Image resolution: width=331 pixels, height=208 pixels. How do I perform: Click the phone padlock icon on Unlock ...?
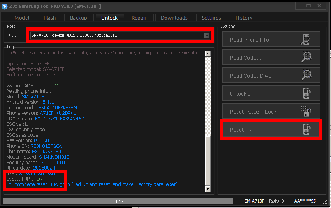click(x=307, y=93)
